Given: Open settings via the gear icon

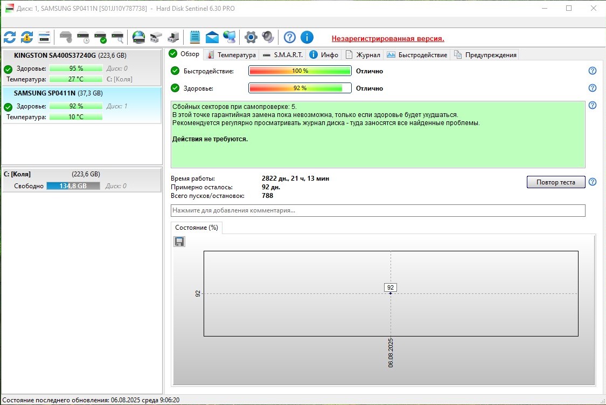Looking at the screenshot, I should [250, 37].
